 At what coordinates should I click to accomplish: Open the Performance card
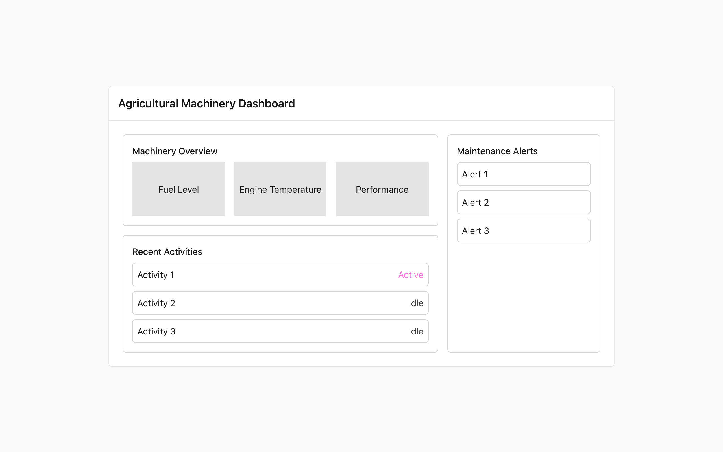382,189
